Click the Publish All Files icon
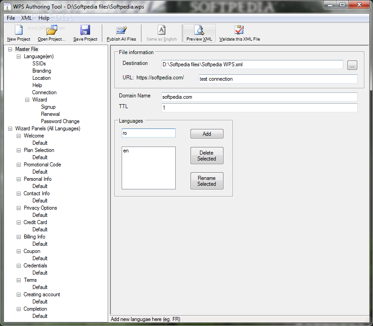Image resolution: width=373 pixels, height=326 pixels. 121,30
